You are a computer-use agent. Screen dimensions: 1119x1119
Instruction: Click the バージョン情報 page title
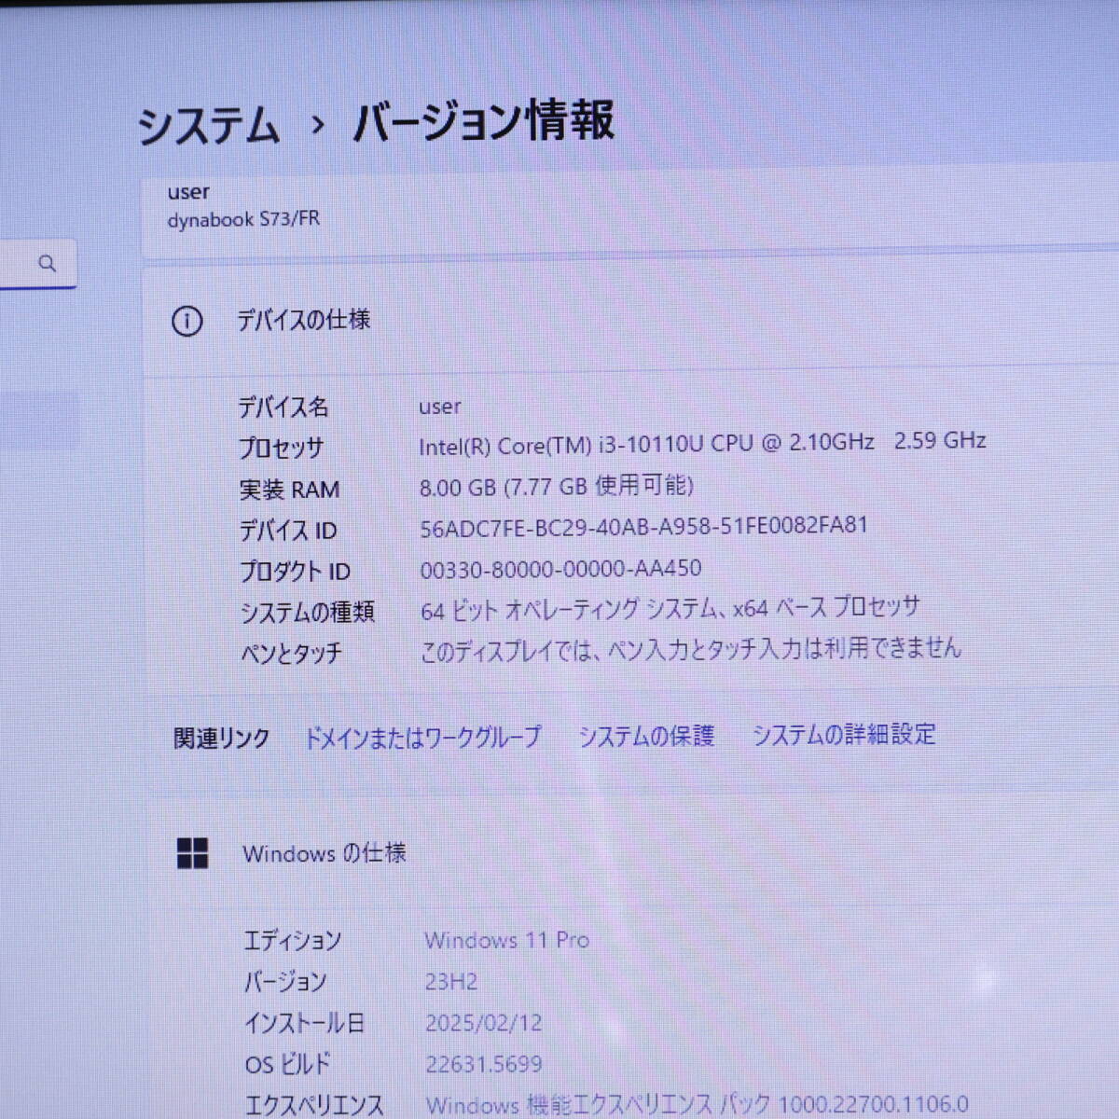483,122
